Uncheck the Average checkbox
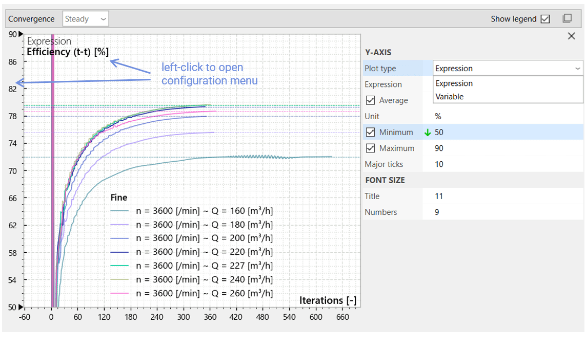 tap(370, 100)
